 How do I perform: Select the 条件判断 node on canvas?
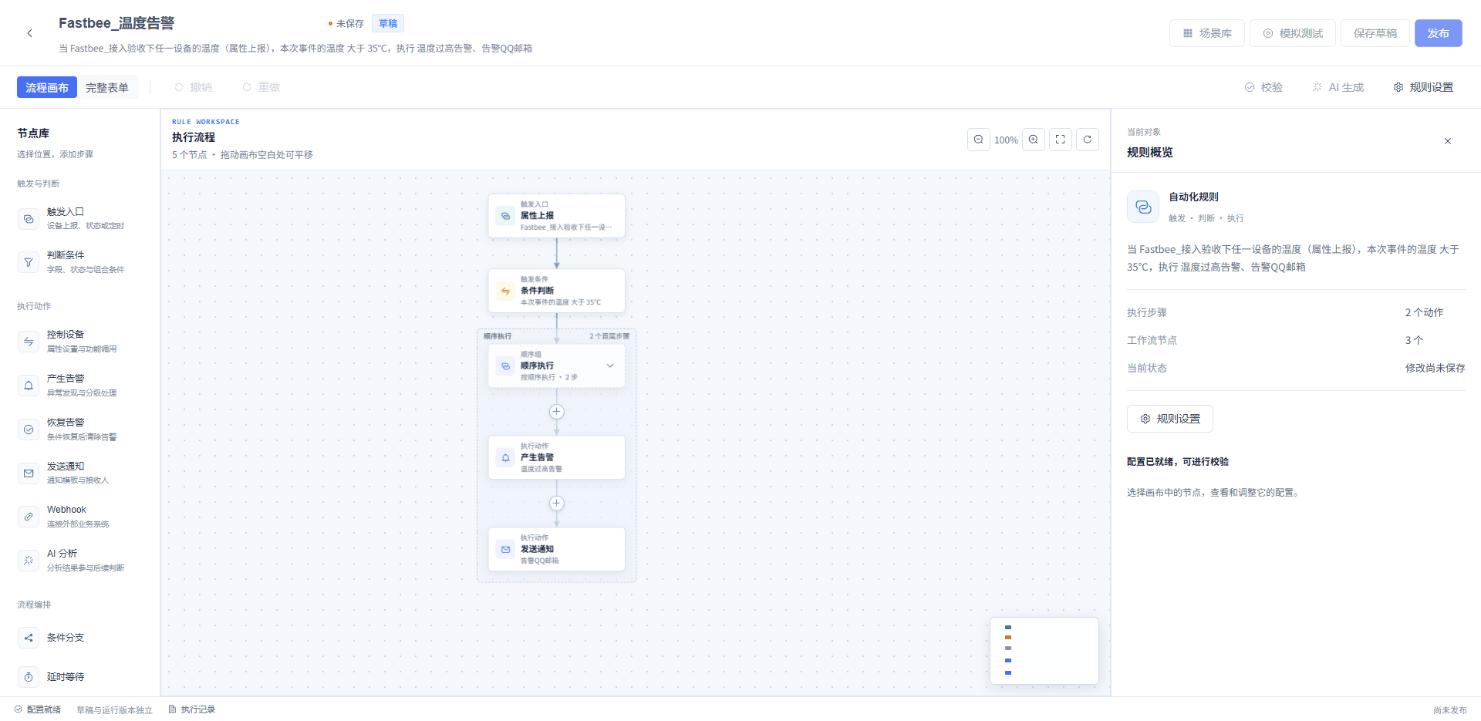click(556, 291)
